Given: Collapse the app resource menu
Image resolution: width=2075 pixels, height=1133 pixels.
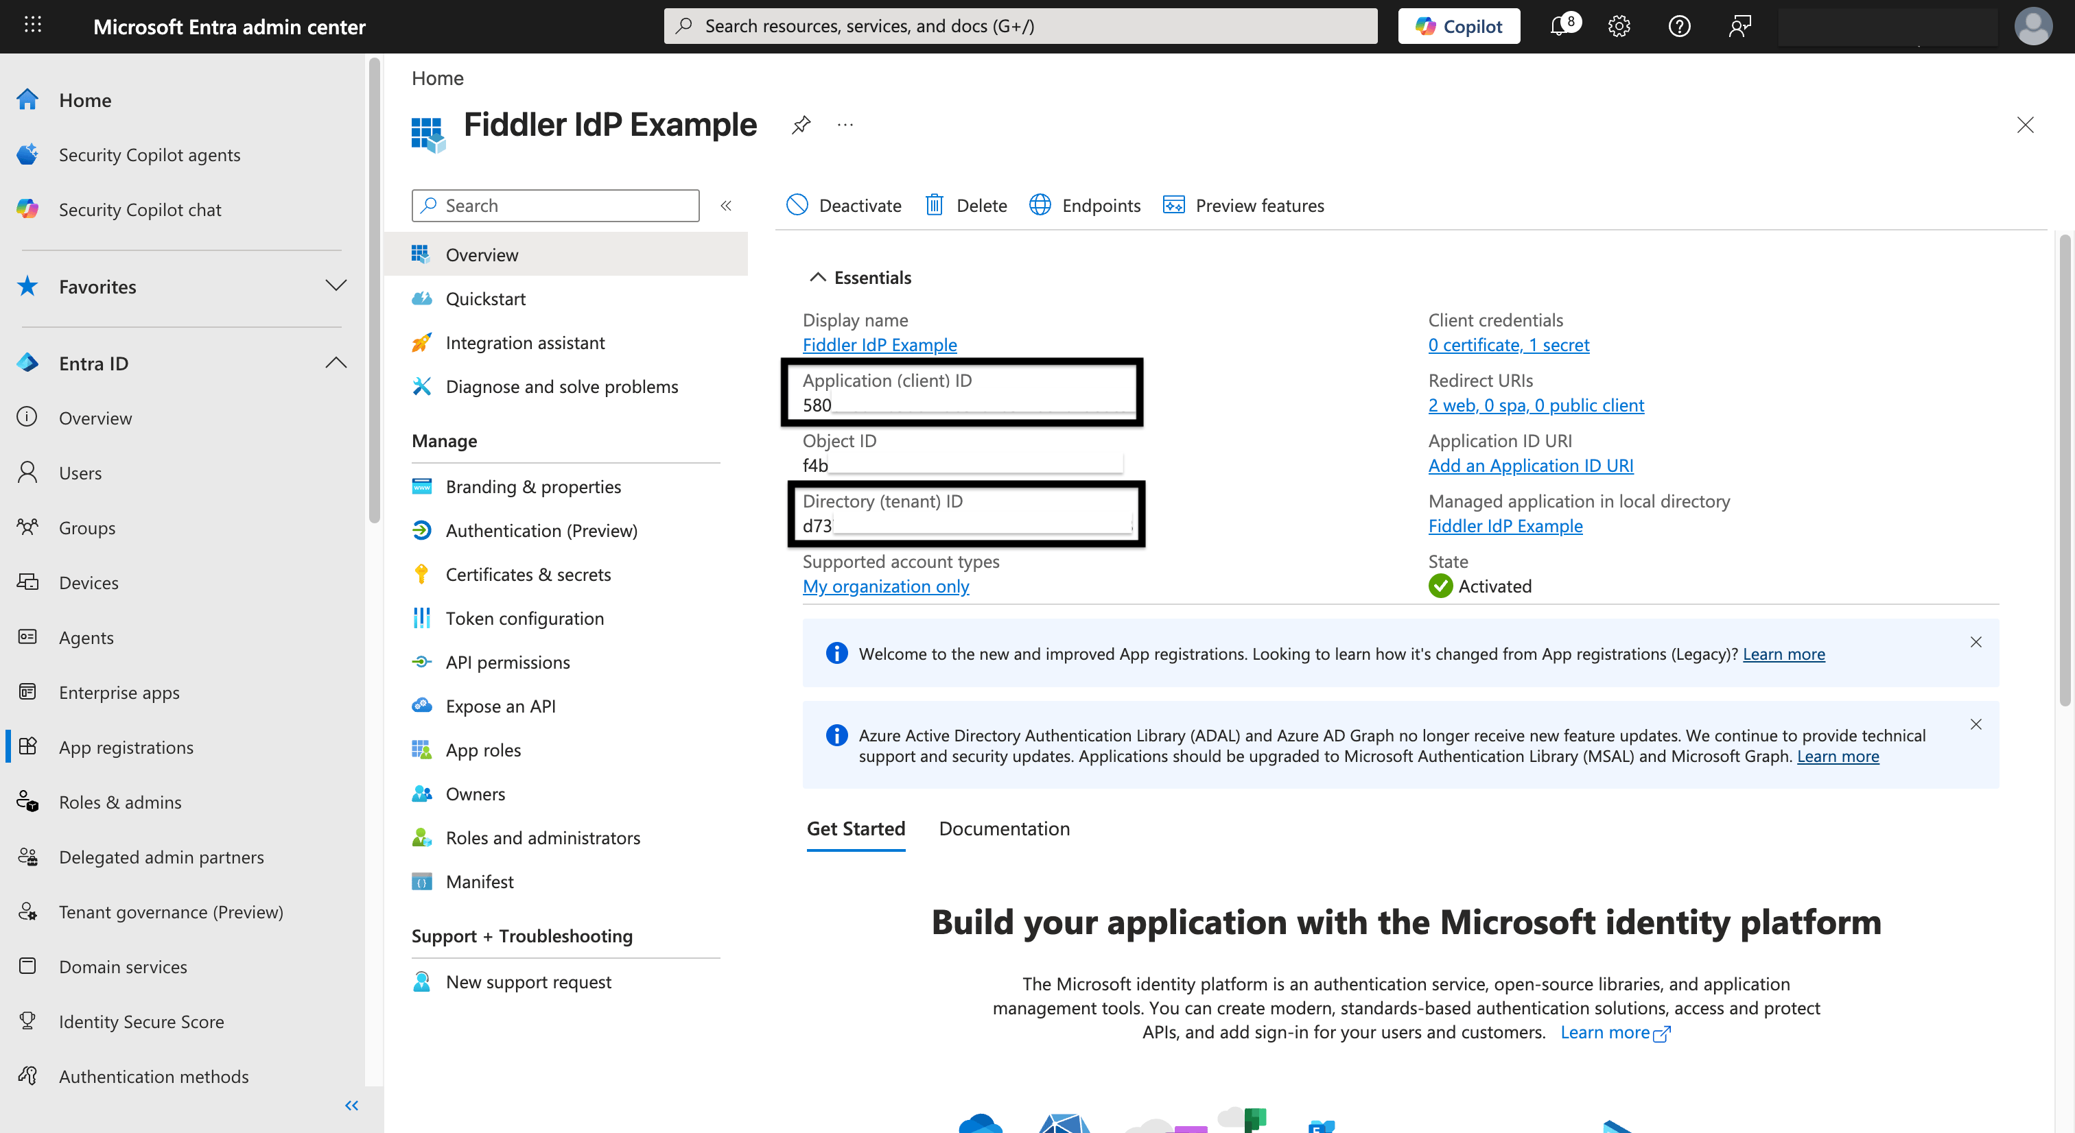Looking at the screenshot, I should pos(726,205).
